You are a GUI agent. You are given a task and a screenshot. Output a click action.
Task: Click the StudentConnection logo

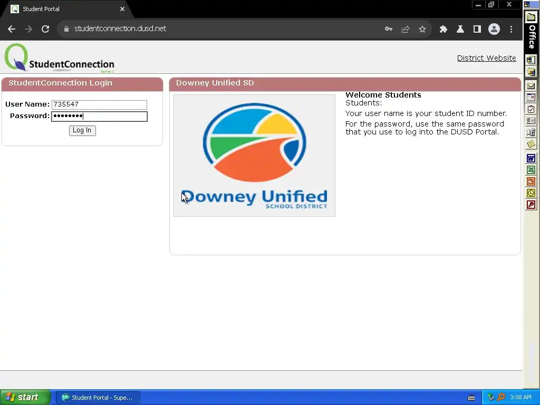59,58
